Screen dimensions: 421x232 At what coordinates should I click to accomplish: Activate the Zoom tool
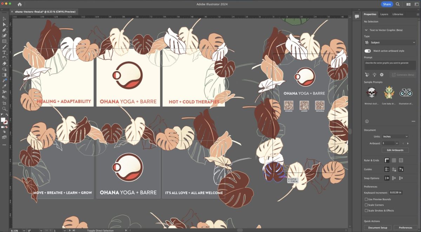[4, 109]
